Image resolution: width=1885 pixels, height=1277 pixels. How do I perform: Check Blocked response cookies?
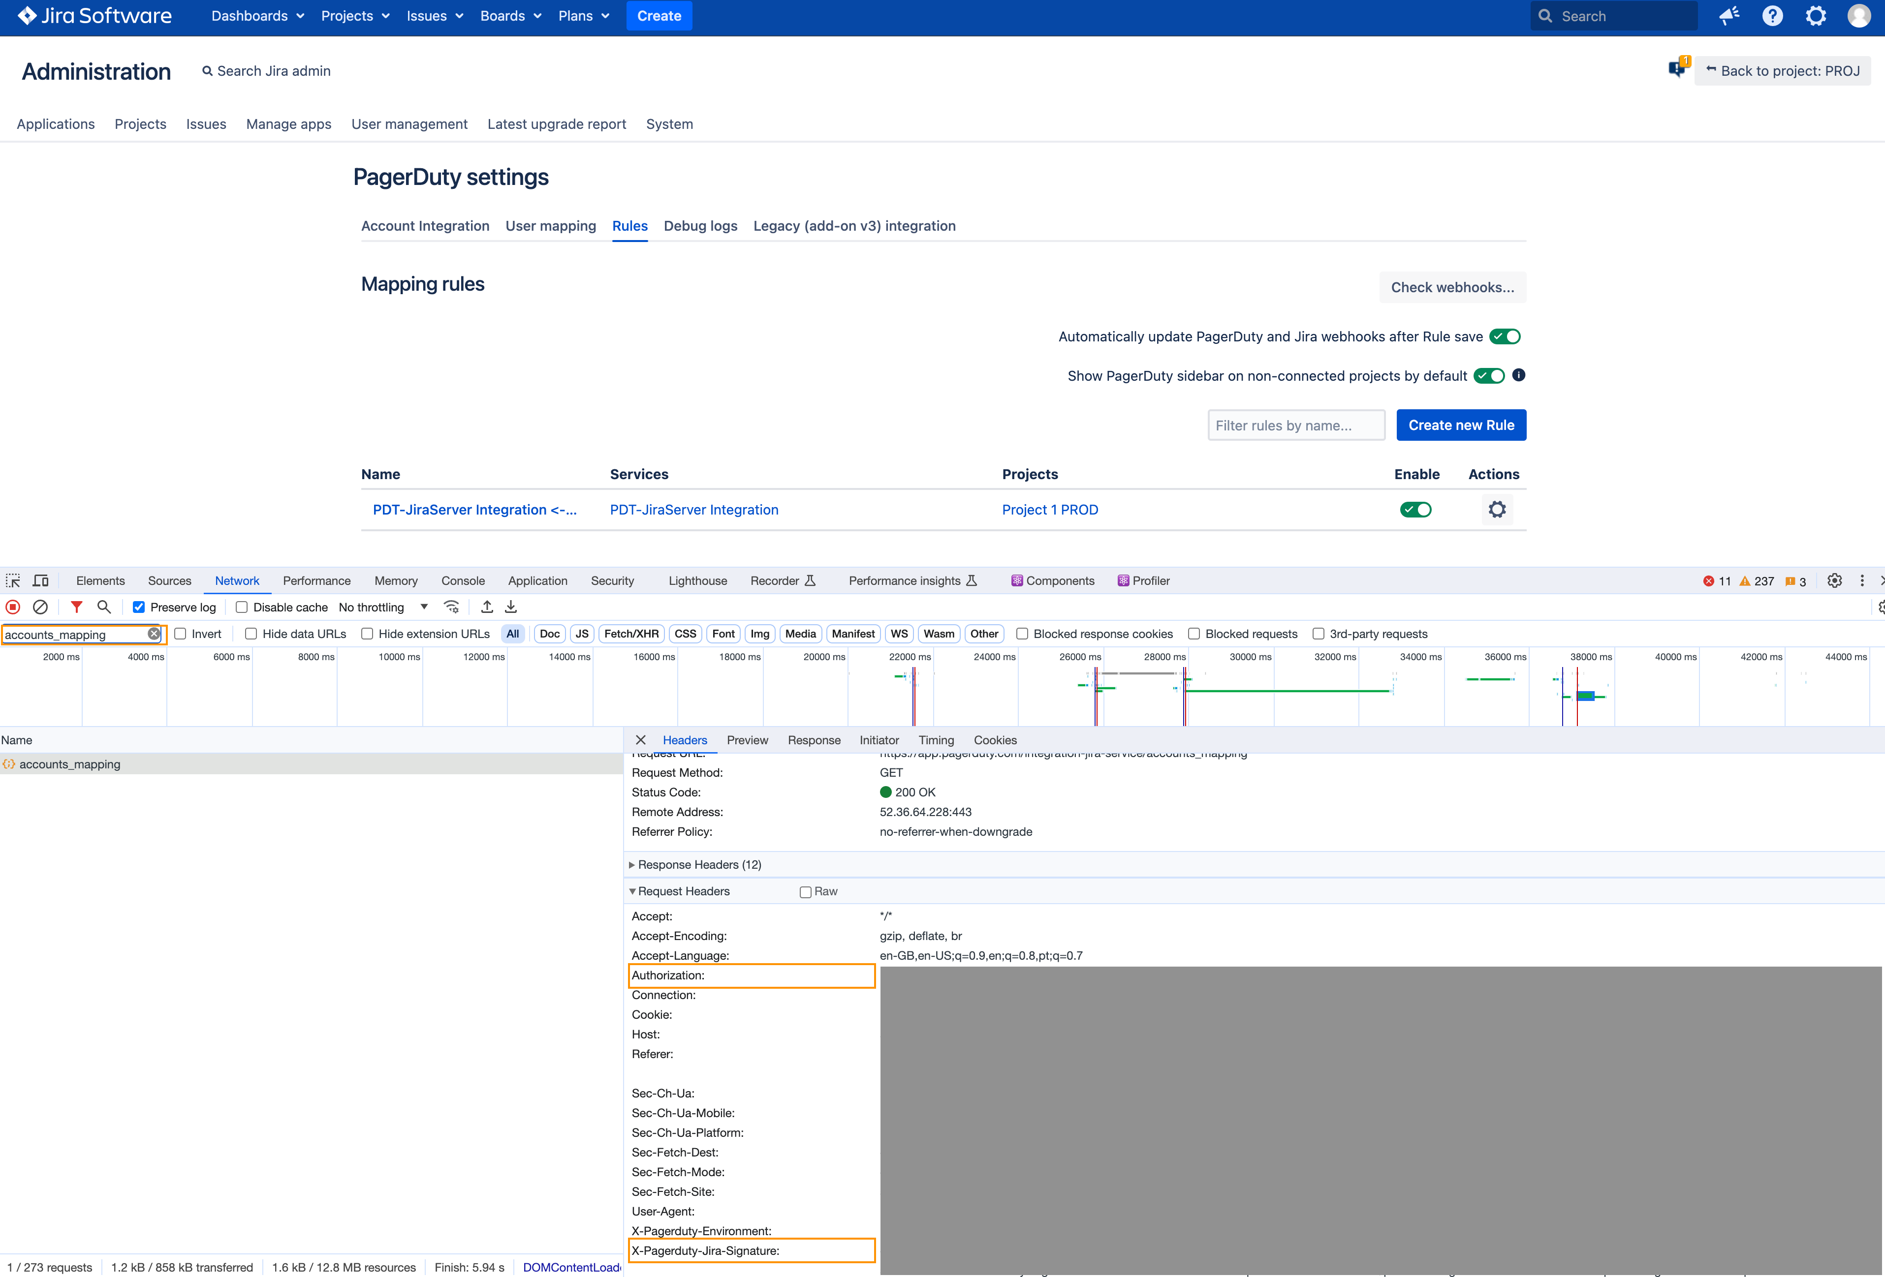(x=1022, y=634)
